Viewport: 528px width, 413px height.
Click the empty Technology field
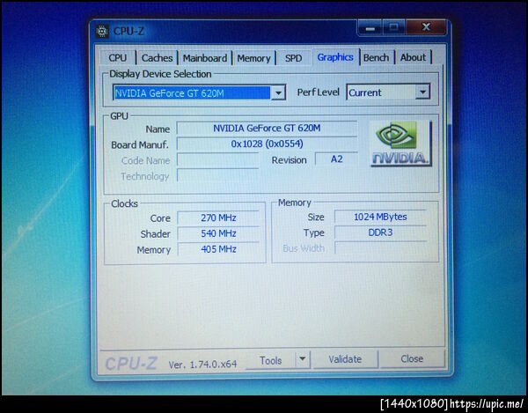(217, 176)
